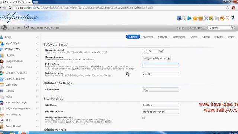Click the Opera-style red extension icon
This screenshot has height=134, width=238.
click(x=233, y=7)
